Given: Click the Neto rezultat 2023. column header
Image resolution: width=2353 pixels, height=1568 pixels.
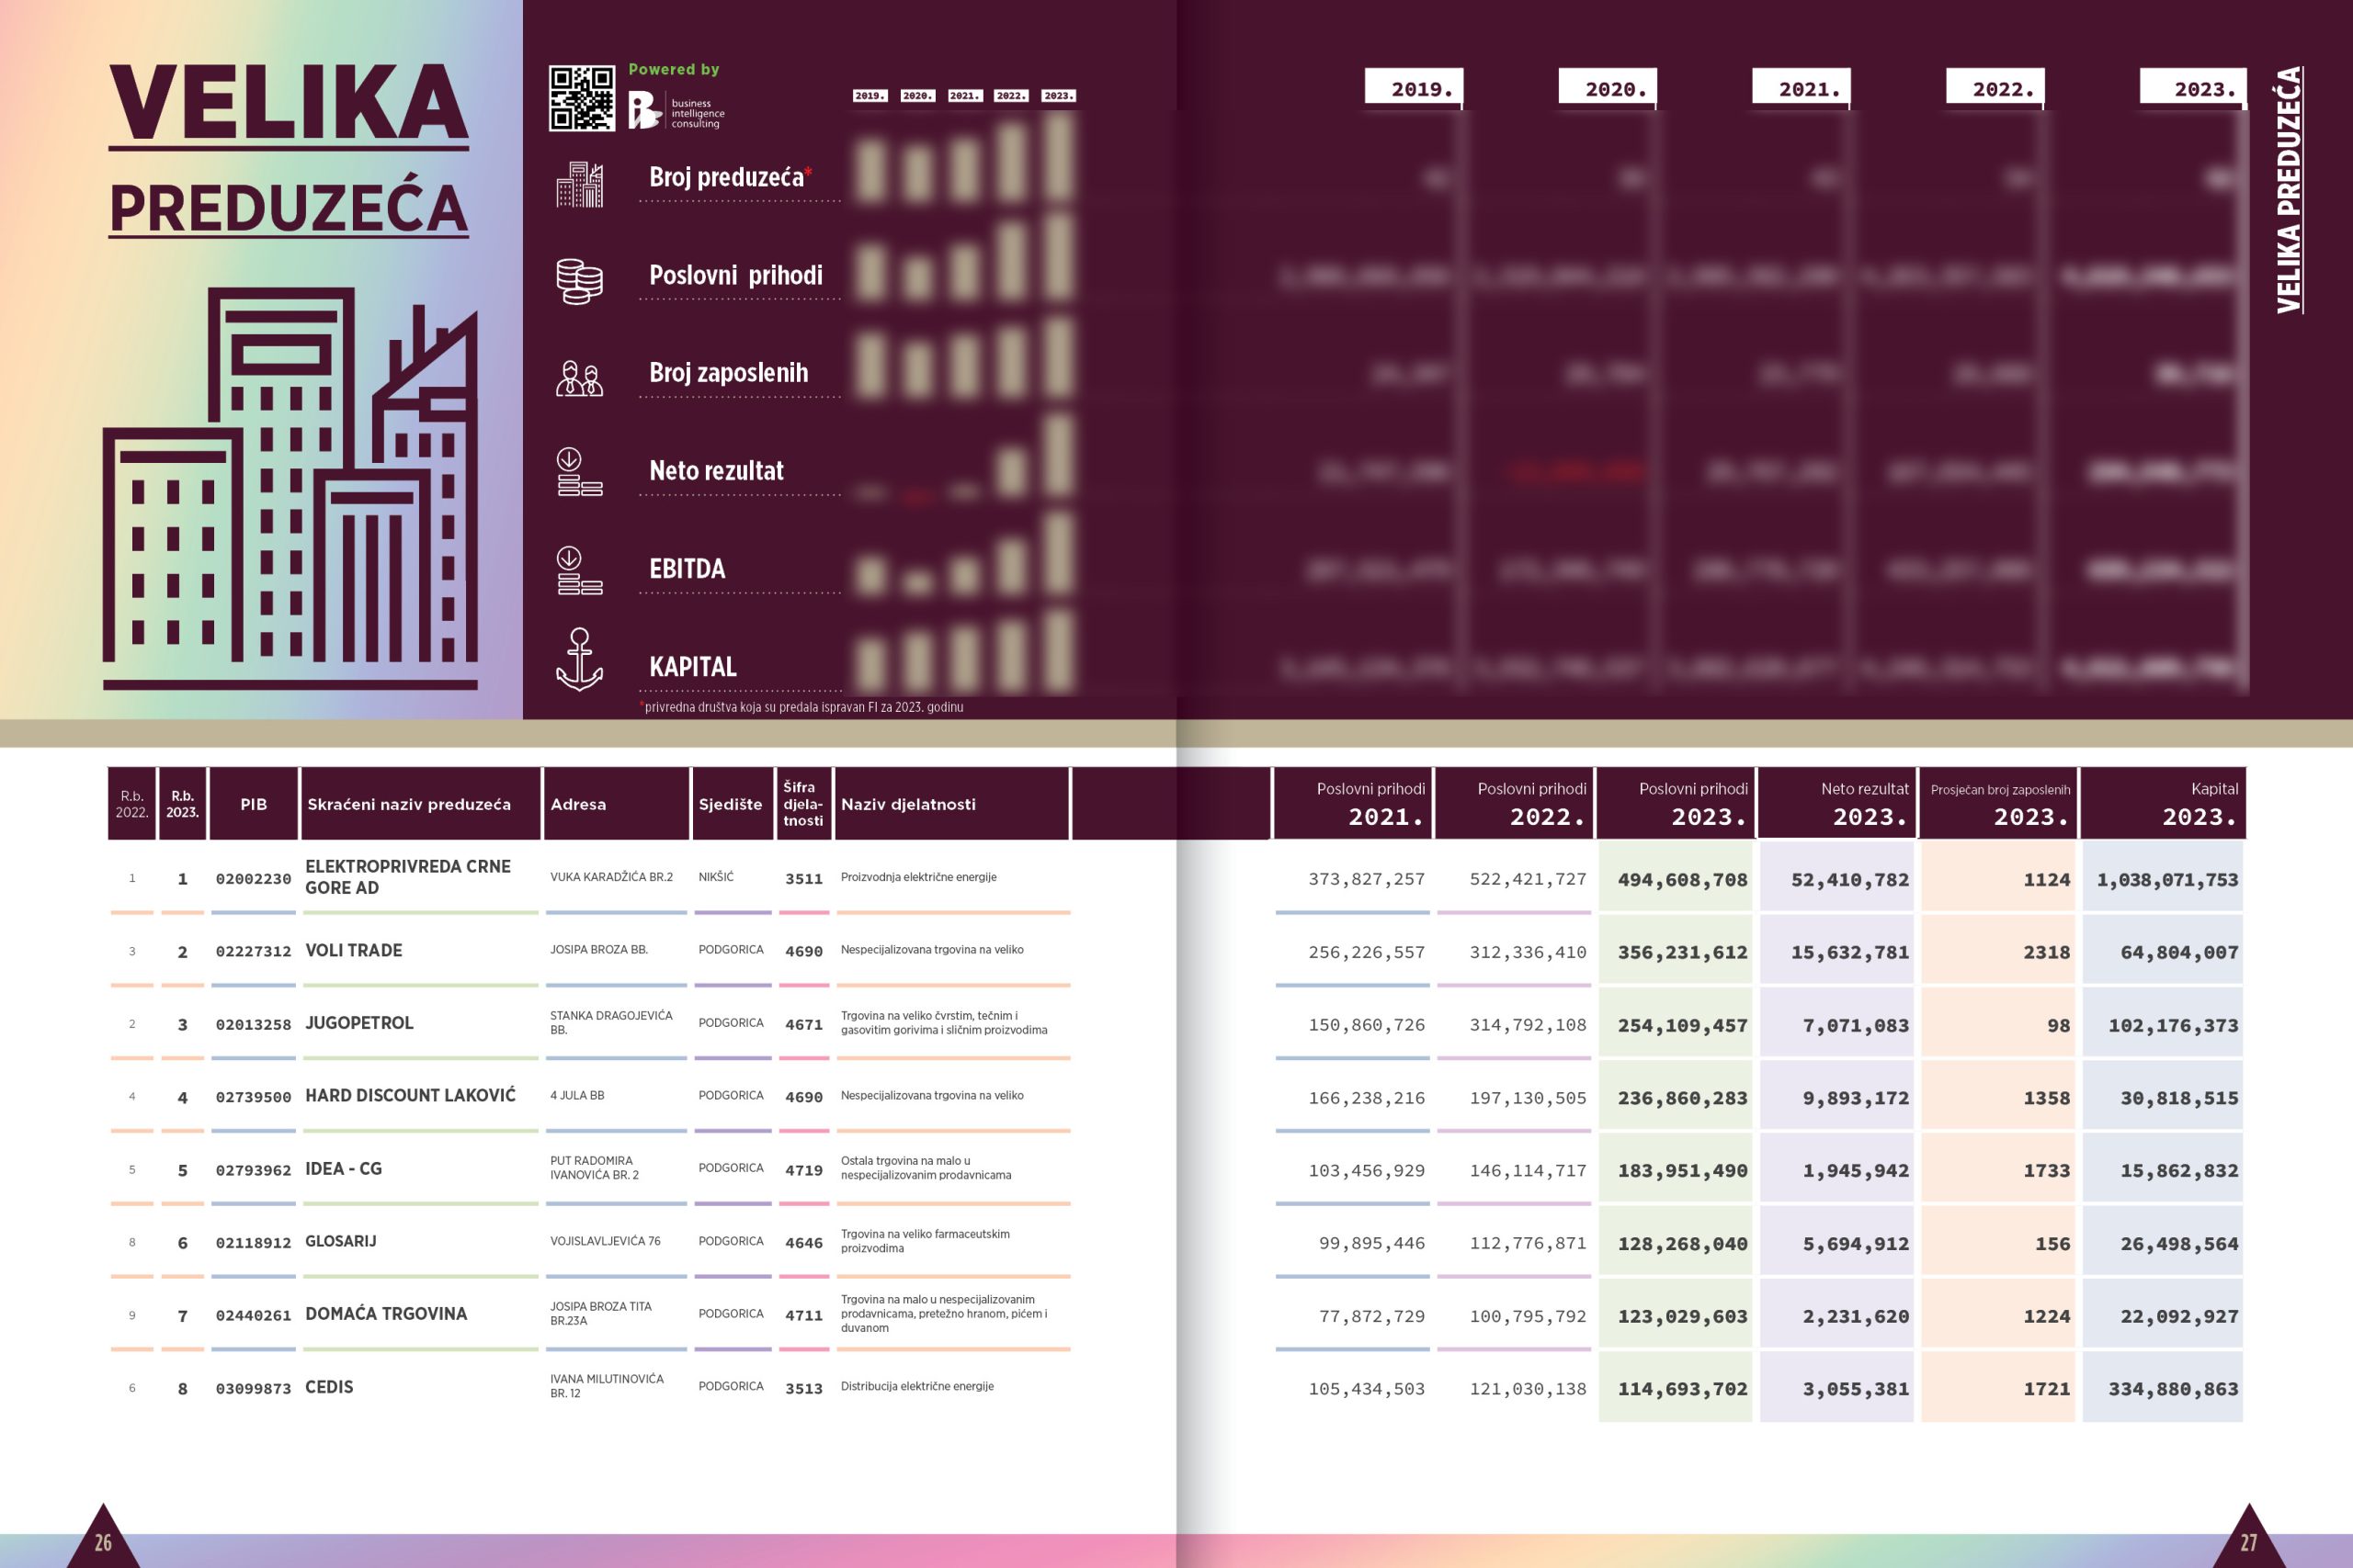Looking at the screenshot, I should 1836,804.
